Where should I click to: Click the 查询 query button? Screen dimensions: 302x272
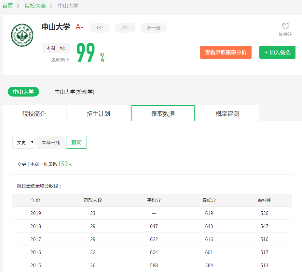point(76,142)
